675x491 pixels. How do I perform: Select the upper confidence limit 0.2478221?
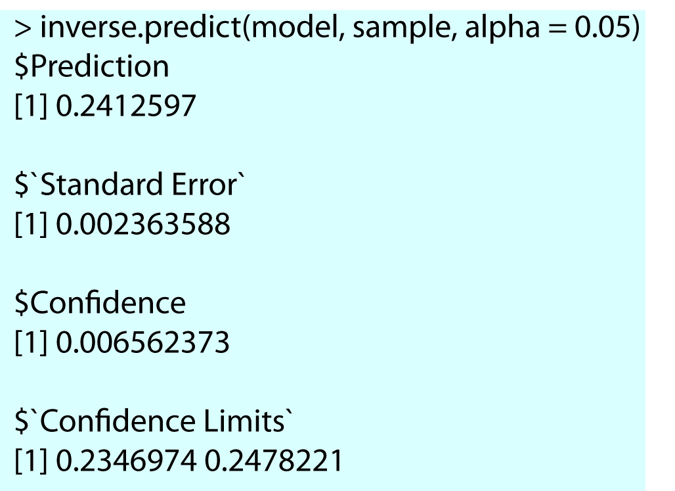[x=274, y=461]
